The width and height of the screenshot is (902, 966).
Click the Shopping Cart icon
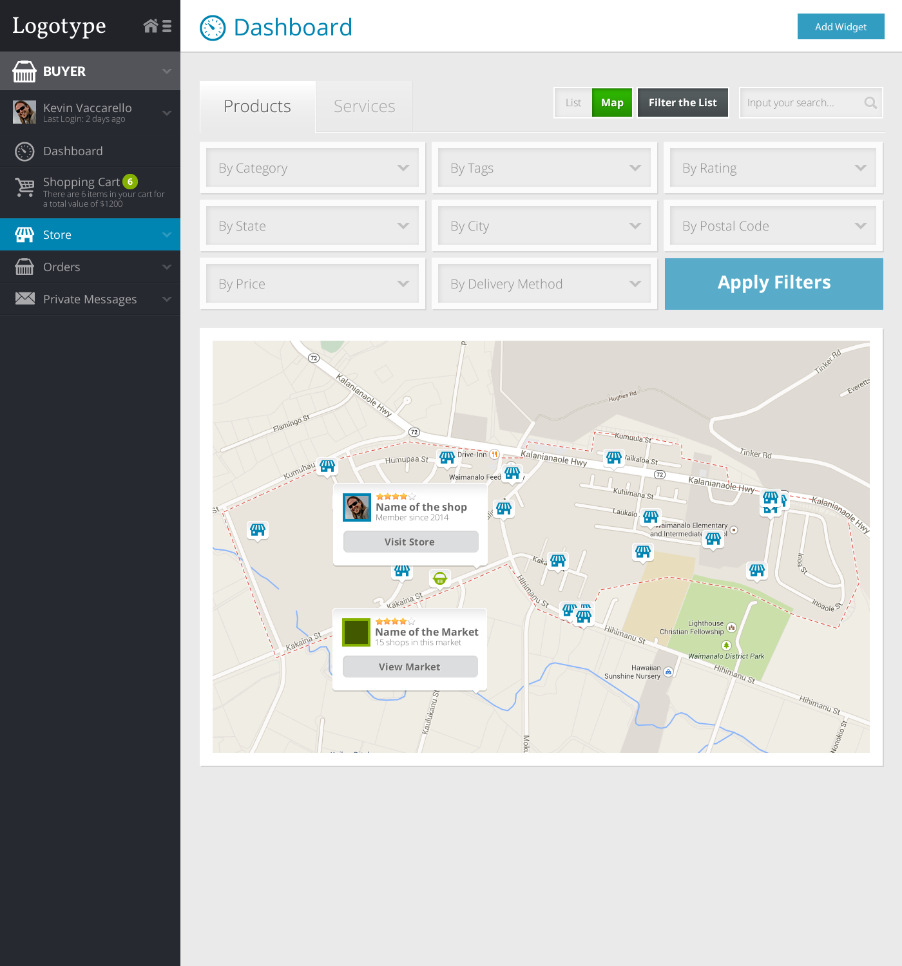click(x=25, y=187)
